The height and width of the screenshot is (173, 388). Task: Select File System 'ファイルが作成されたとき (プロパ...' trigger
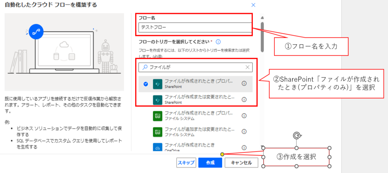[x=195, y=116]
